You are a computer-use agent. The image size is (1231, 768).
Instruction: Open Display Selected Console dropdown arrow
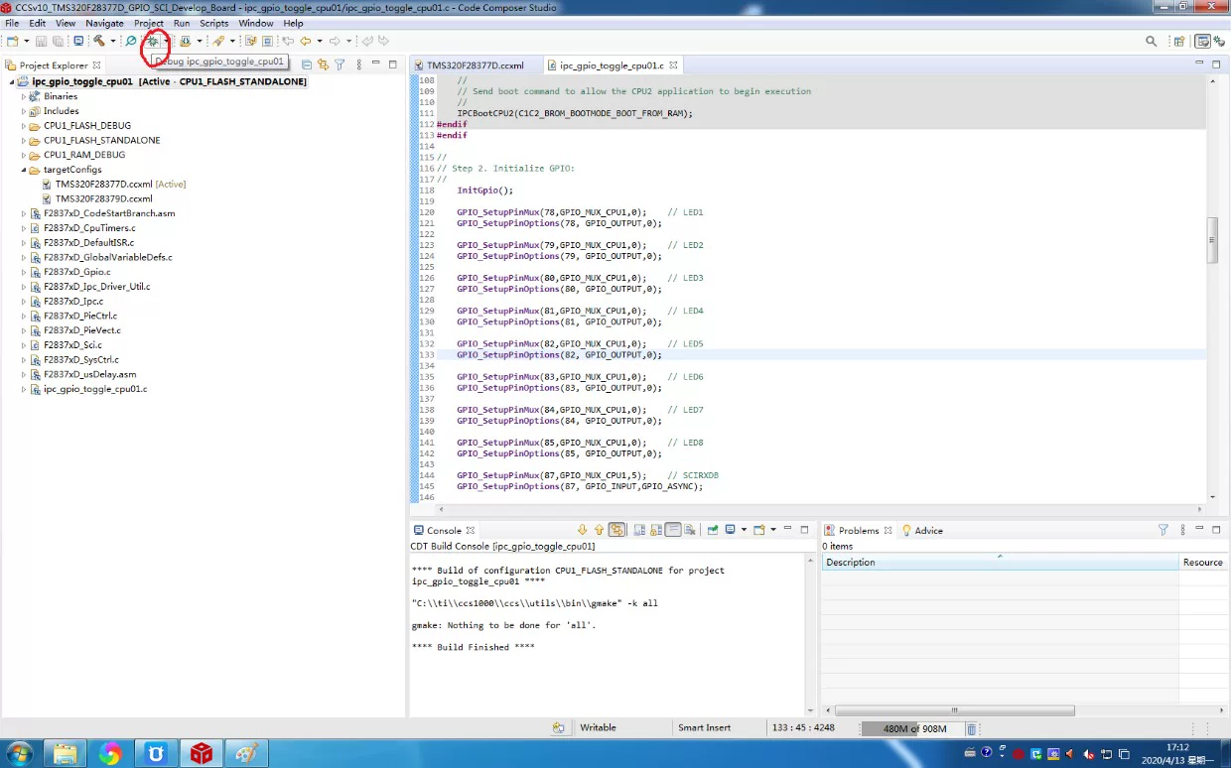click(744, 530)
